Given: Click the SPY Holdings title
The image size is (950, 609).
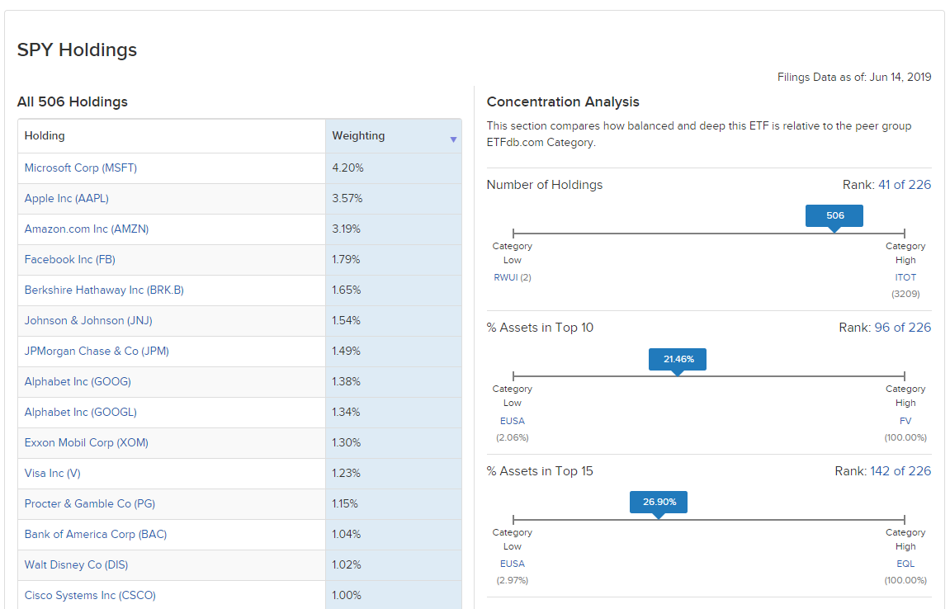Looking at the screenshot, I should (x=77, y=50).
